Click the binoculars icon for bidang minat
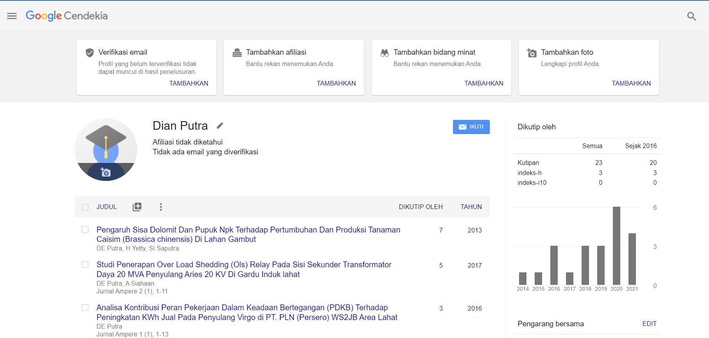This screenshot has width=709, height=338. coord(385,53)
